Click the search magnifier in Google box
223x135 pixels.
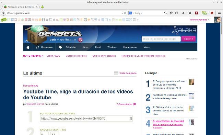[x=165, y=13]
